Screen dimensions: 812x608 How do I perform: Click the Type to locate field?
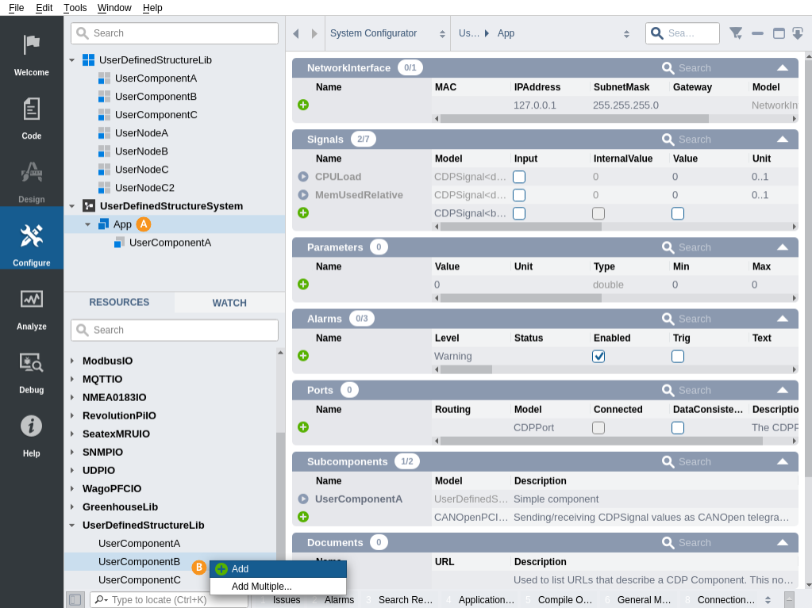[x=175, y=600]
